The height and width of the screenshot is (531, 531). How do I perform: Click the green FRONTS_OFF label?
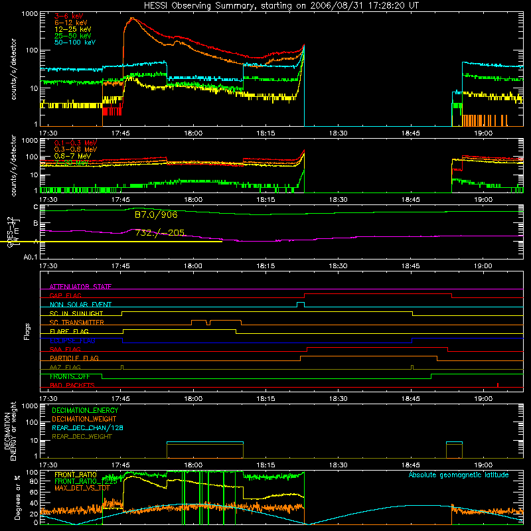(70, 376)
